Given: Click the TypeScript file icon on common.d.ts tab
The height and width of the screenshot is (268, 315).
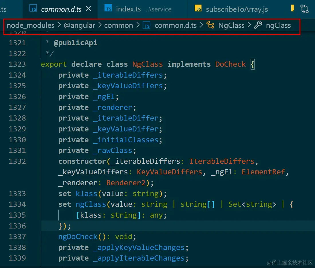Looking at the screenshot, I should pyautogui.click(x=33, y=9).
